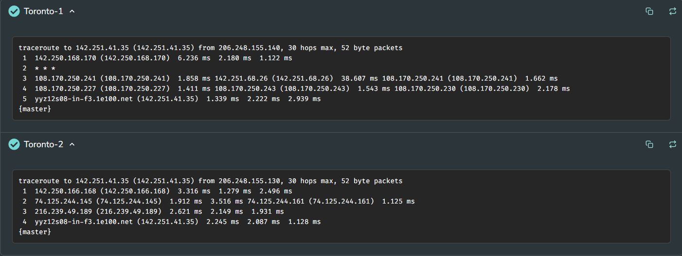Image resolution: width=682 pixels, height=256 pixels.
Task: Rerun the Toronto-2 traceroute test
Action: click(x=673, y=144)
